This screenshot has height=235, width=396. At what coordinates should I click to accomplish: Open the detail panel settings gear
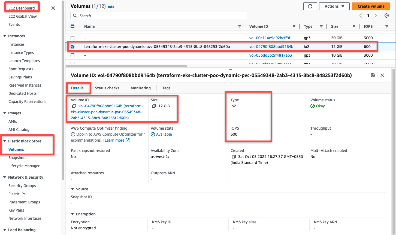pyautogui.click(x=373, y=75)
